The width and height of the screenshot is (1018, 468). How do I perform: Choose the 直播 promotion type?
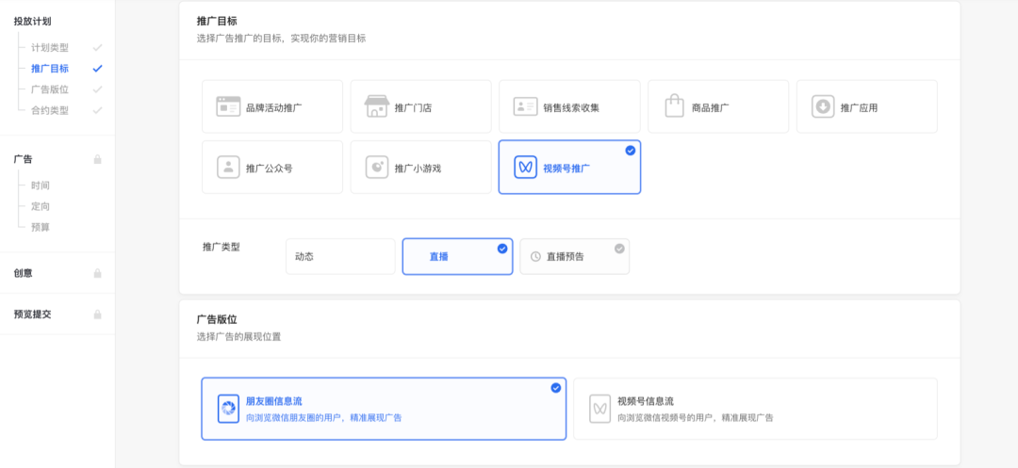pos(457,256)
